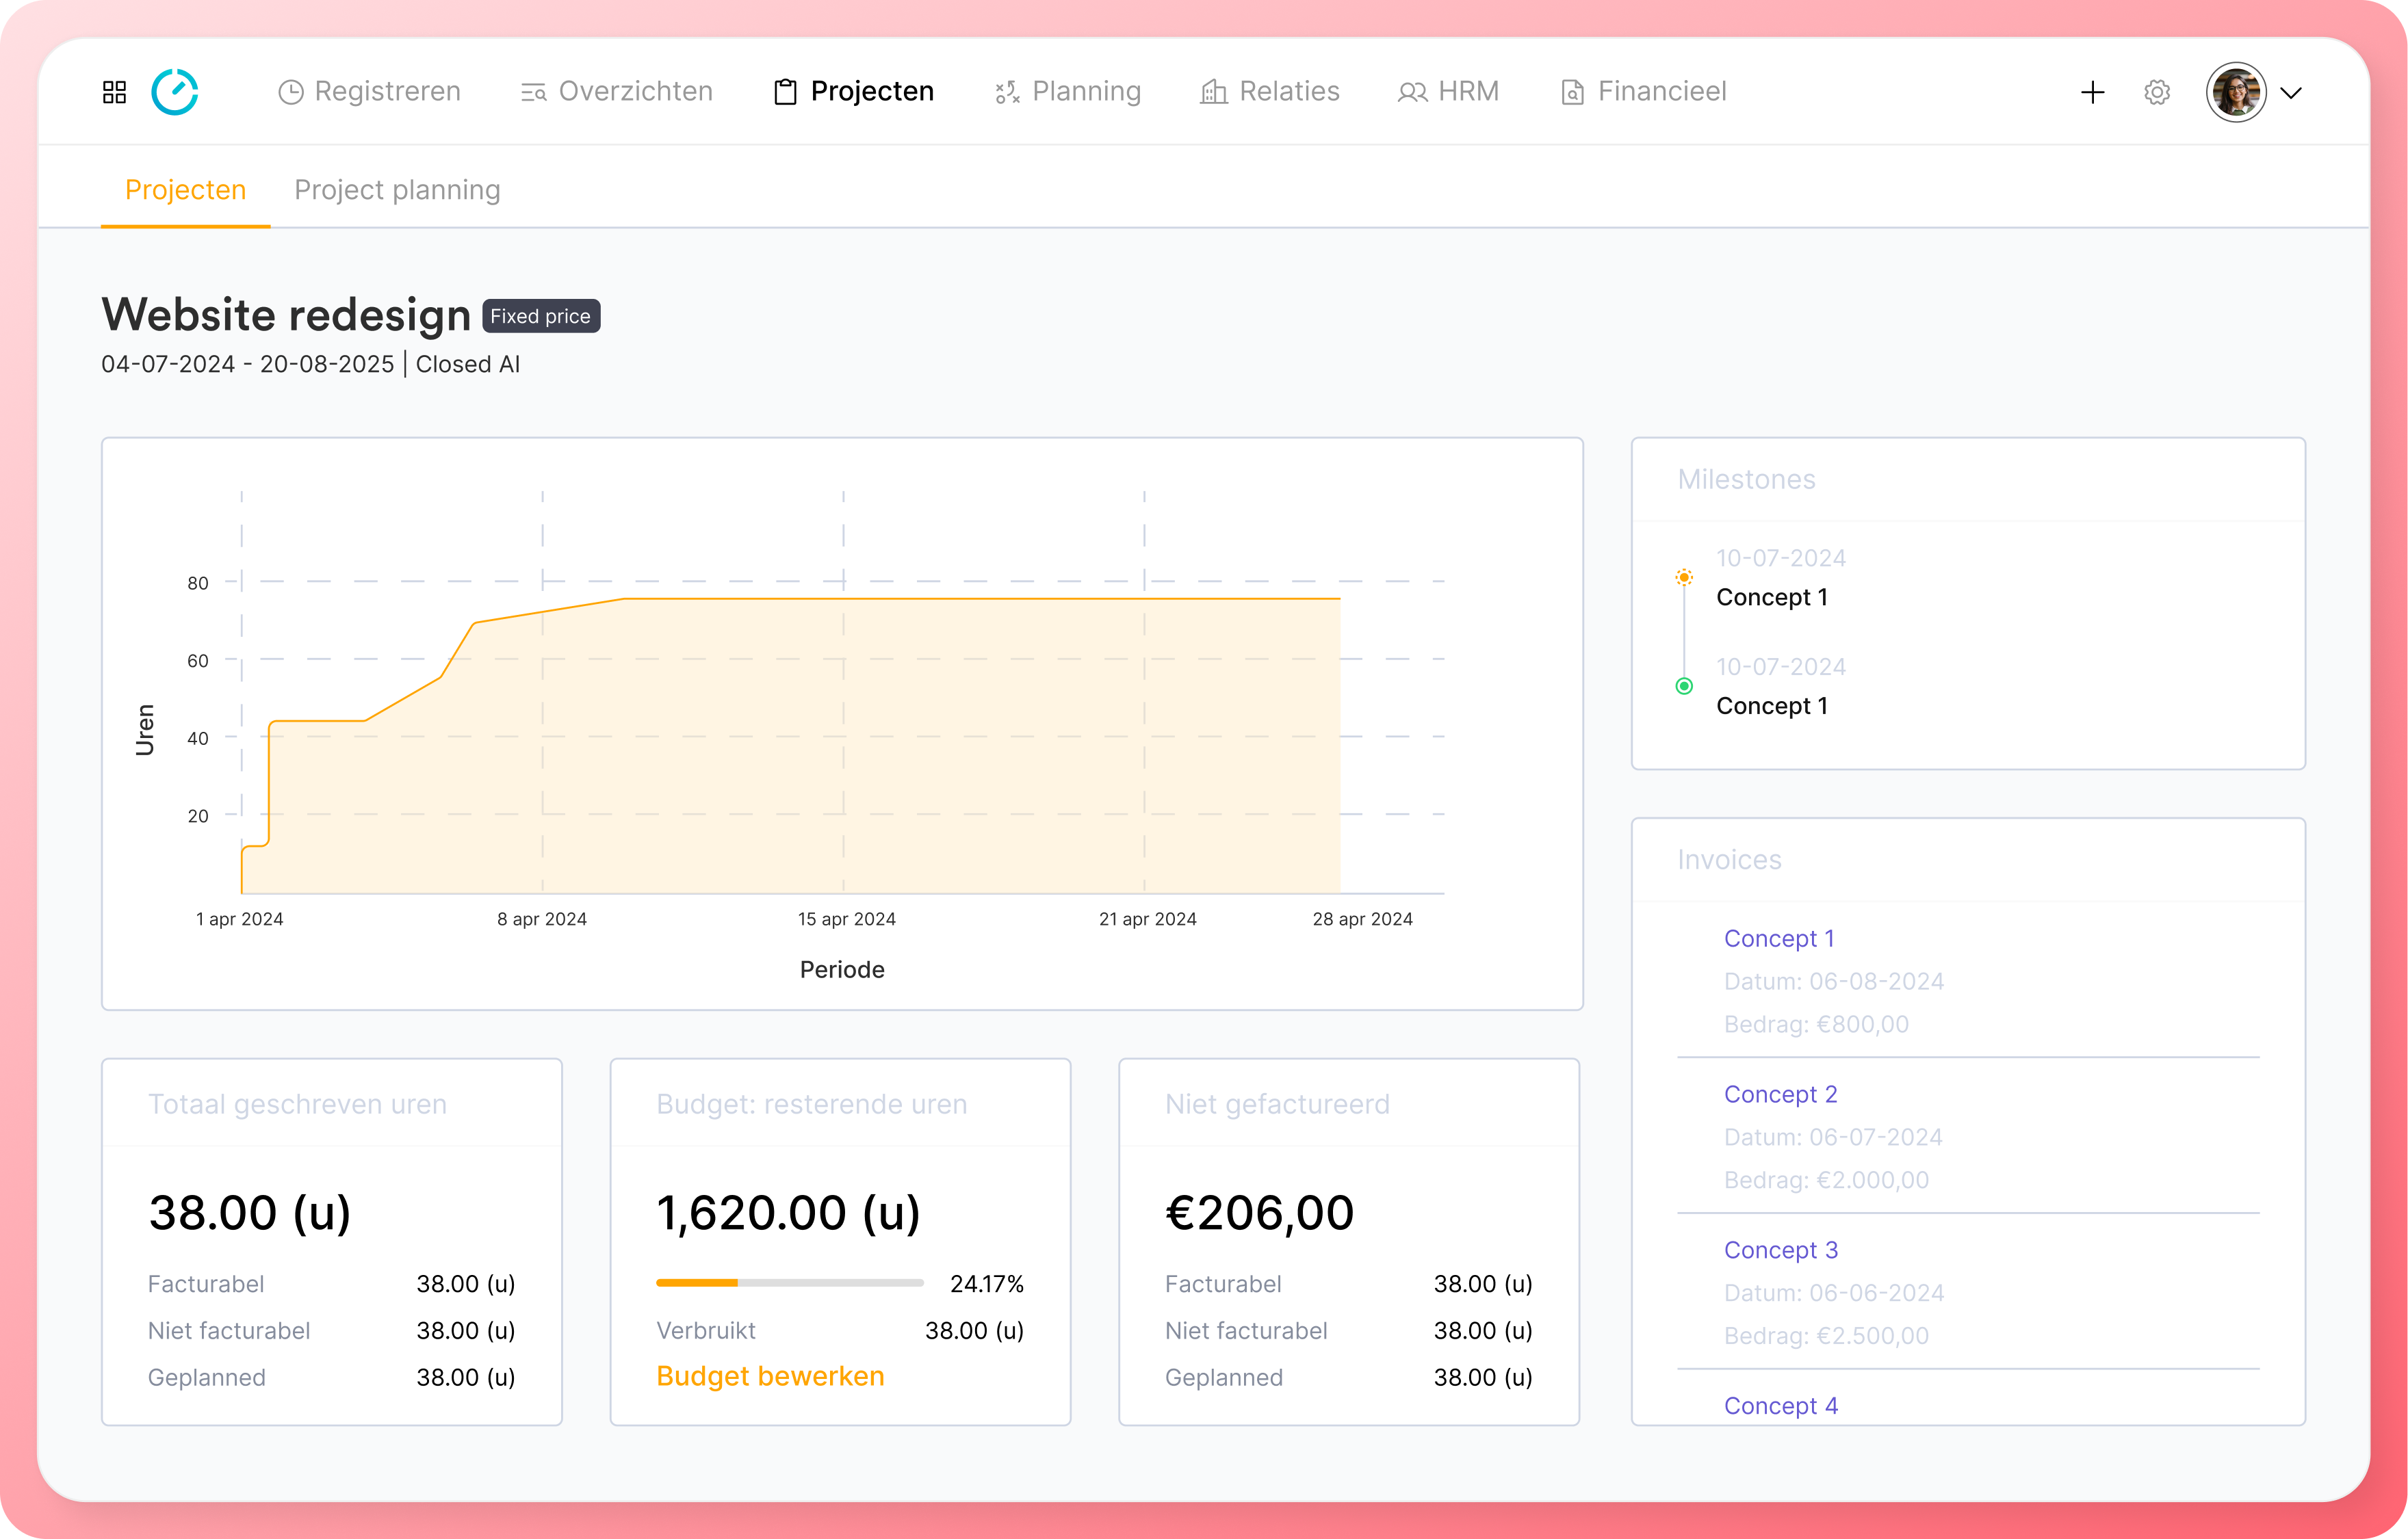Click the sun marker next to Concept 1 milestone
The width and height of the screenshot is (2408, 1539).
(1684, 577)
